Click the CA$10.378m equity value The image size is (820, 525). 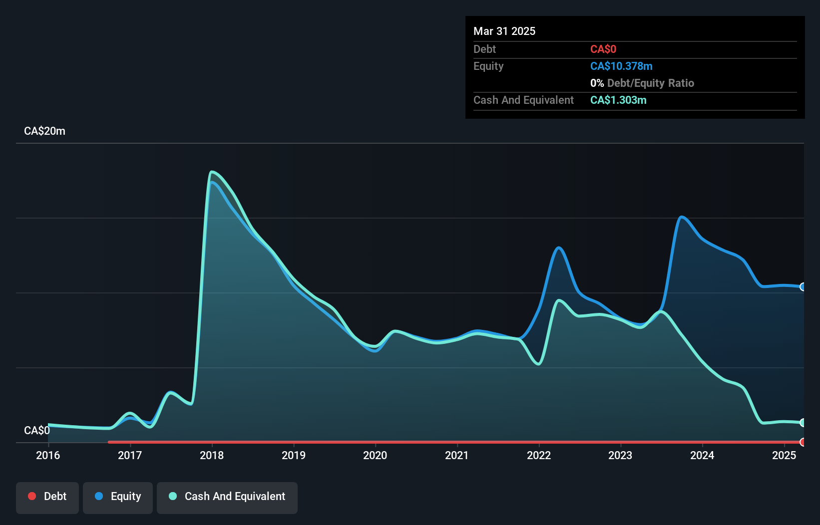[621, 66]
